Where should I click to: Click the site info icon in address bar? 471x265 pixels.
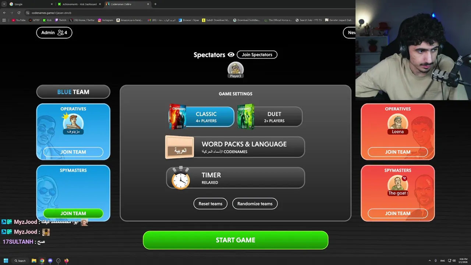(28, 13)
